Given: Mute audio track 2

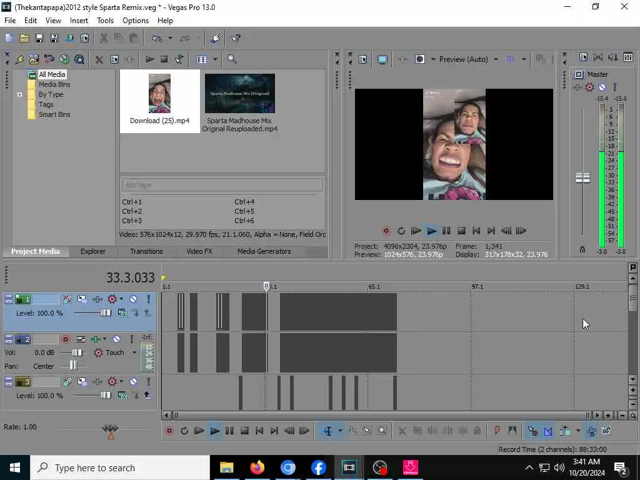Looking at the screenshot, I should point(116,339).
